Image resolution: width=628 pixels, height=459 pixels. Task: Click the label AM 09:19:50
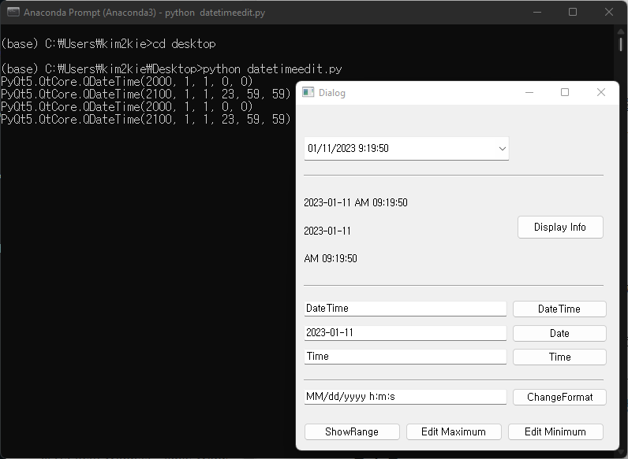[x=331, y=259]
